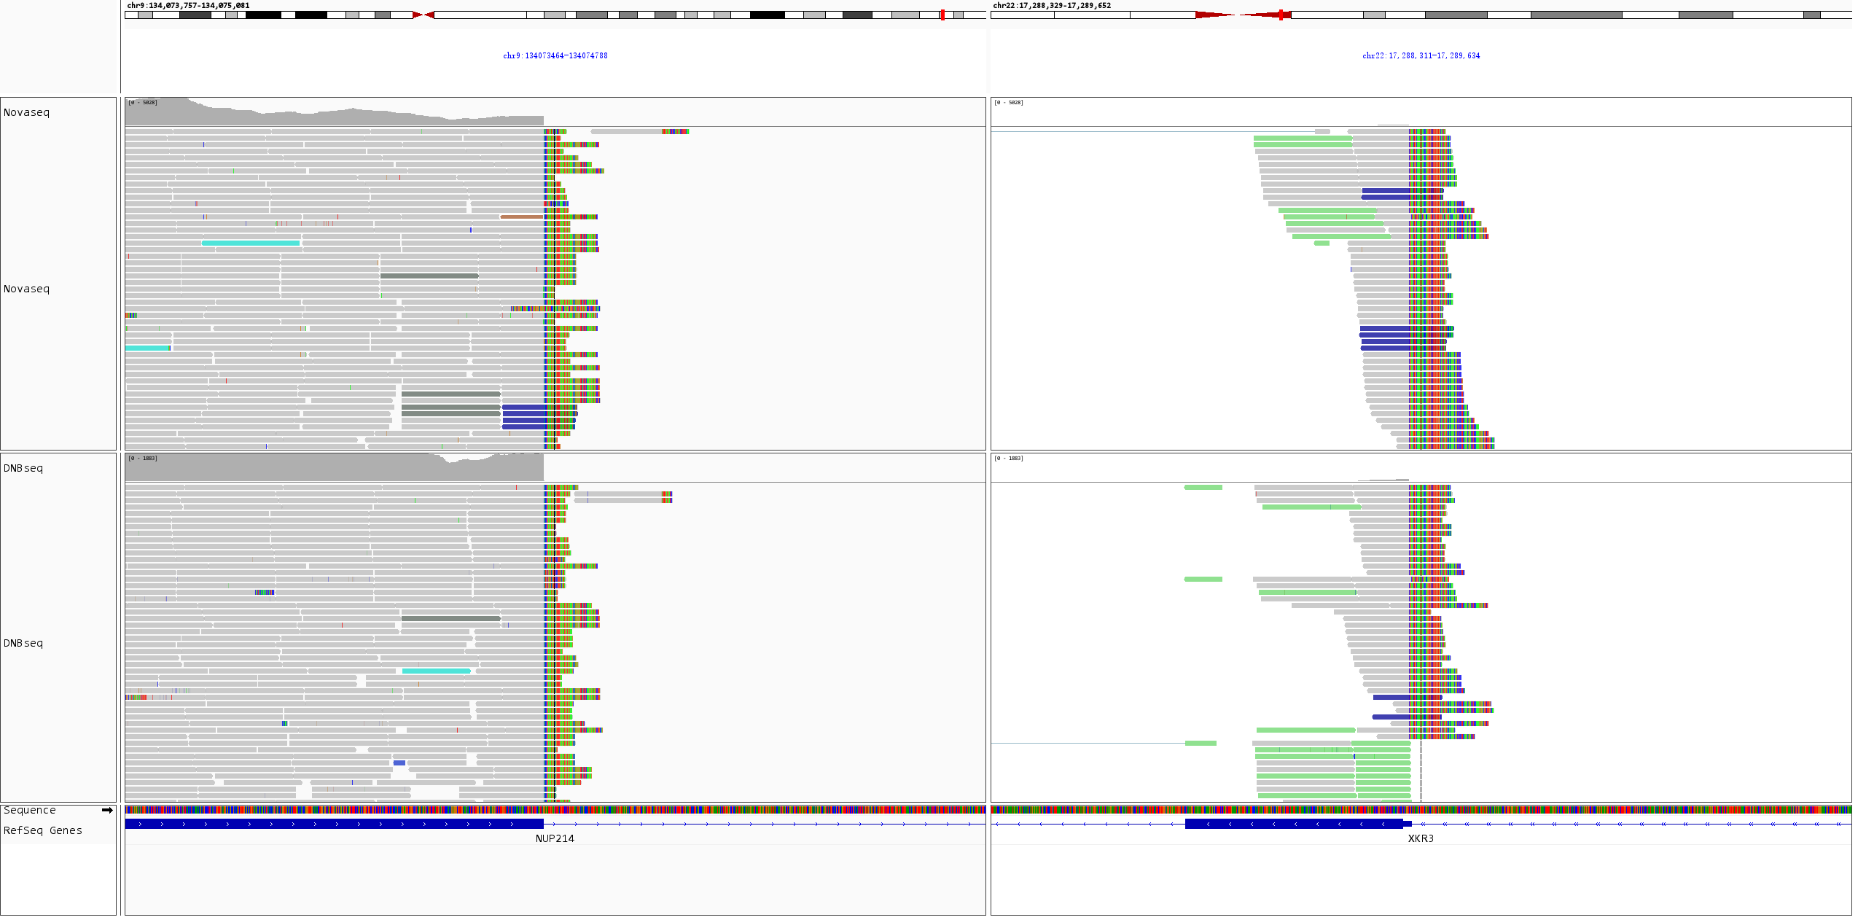The width and height of the screenshot is (1866, 920).
Task: Click the Novaseq coverage range label [0 - 5028]
Action: tap(145, 103)
